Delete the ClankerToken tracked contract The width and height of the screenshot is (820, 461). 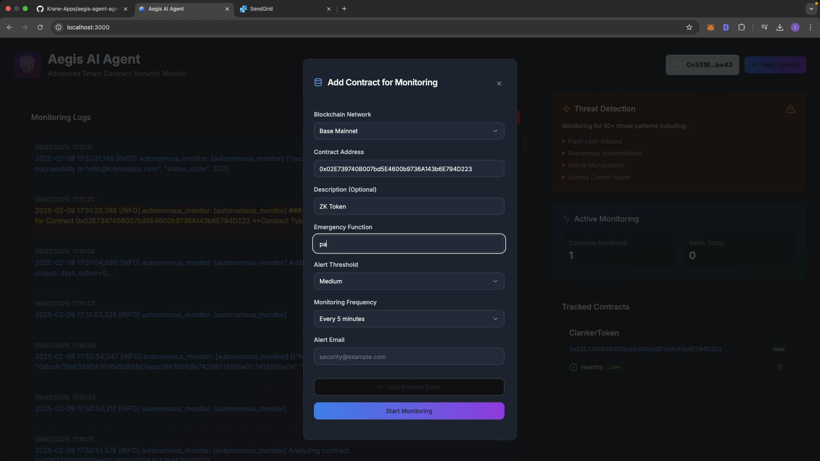pyautogui.click(x=779, y=367)
